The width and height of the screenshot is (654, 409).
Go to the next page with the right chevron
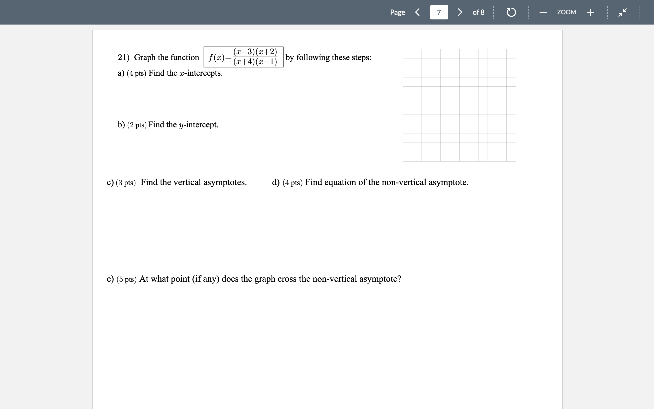pos(460,12)
